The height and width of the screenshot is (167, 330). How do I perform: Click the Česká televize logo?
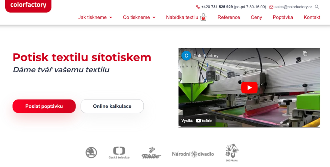(119, 153)
